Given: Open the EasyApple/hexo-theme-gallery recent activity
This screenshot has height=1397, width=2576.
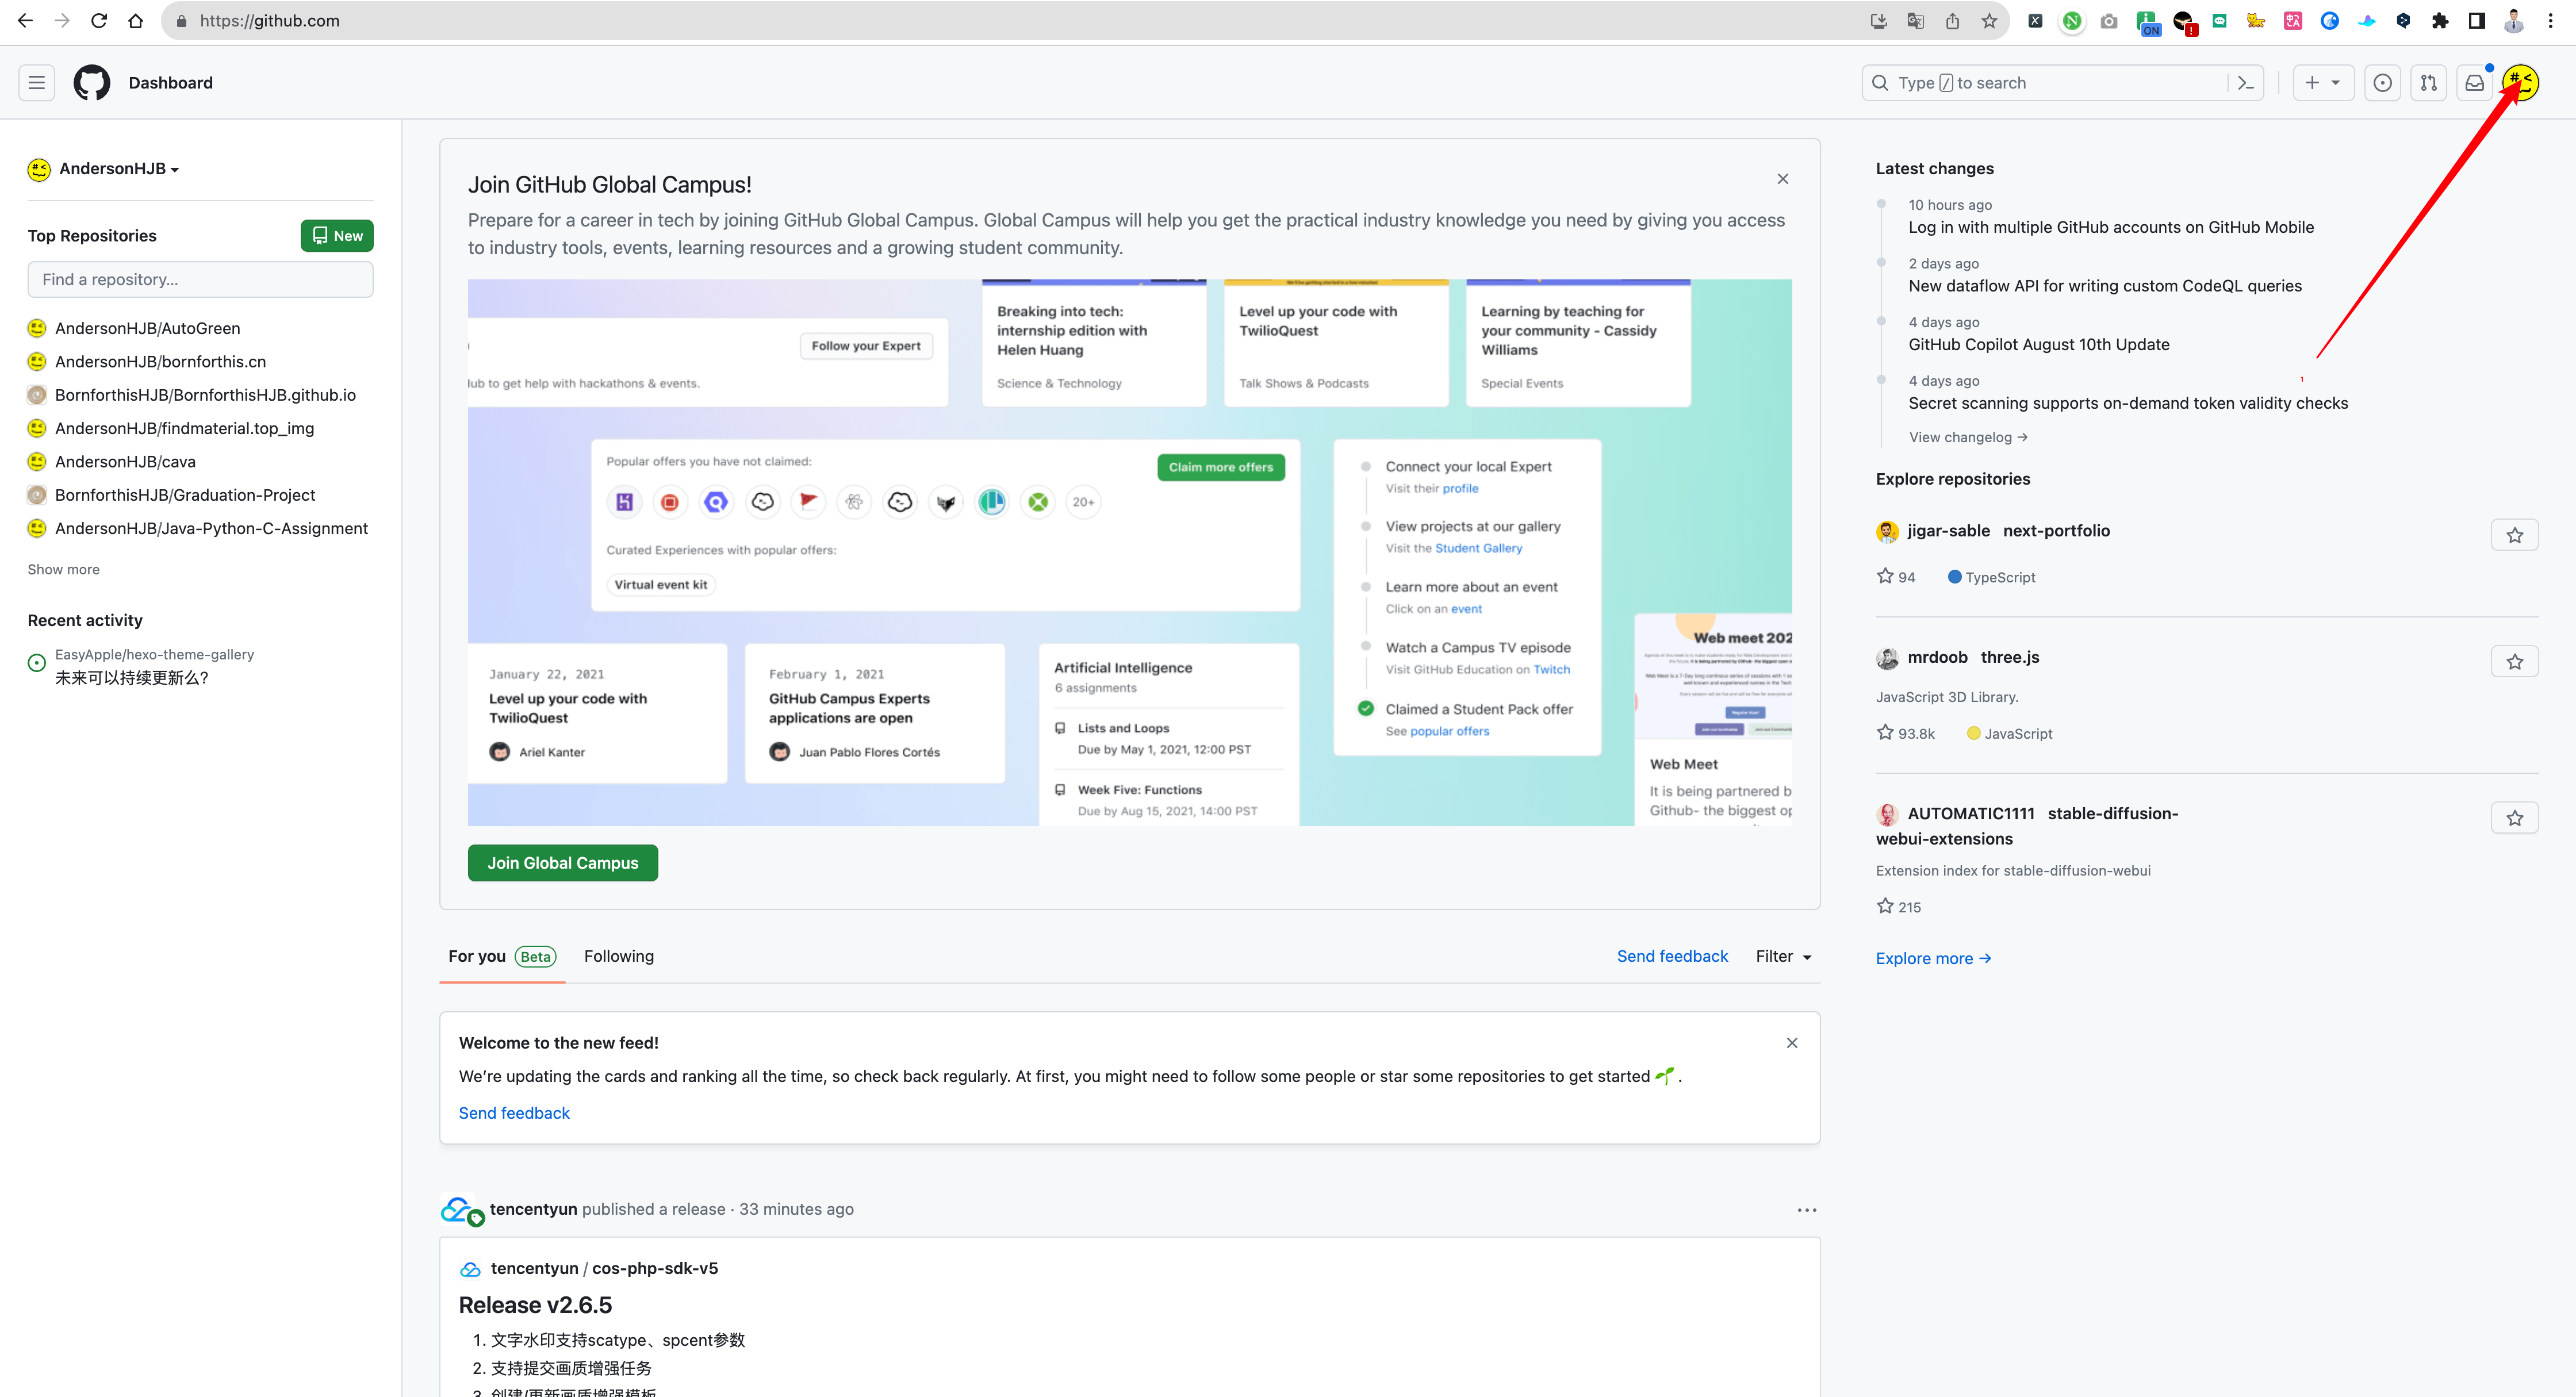Looking at the screenshot, I should (x=155, y=655).
